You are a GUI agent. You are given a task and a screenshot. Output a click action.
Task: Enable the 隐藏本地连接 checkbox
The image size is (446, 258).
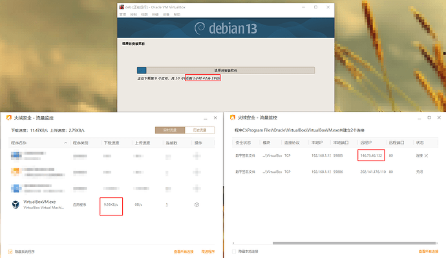(234, 251)
